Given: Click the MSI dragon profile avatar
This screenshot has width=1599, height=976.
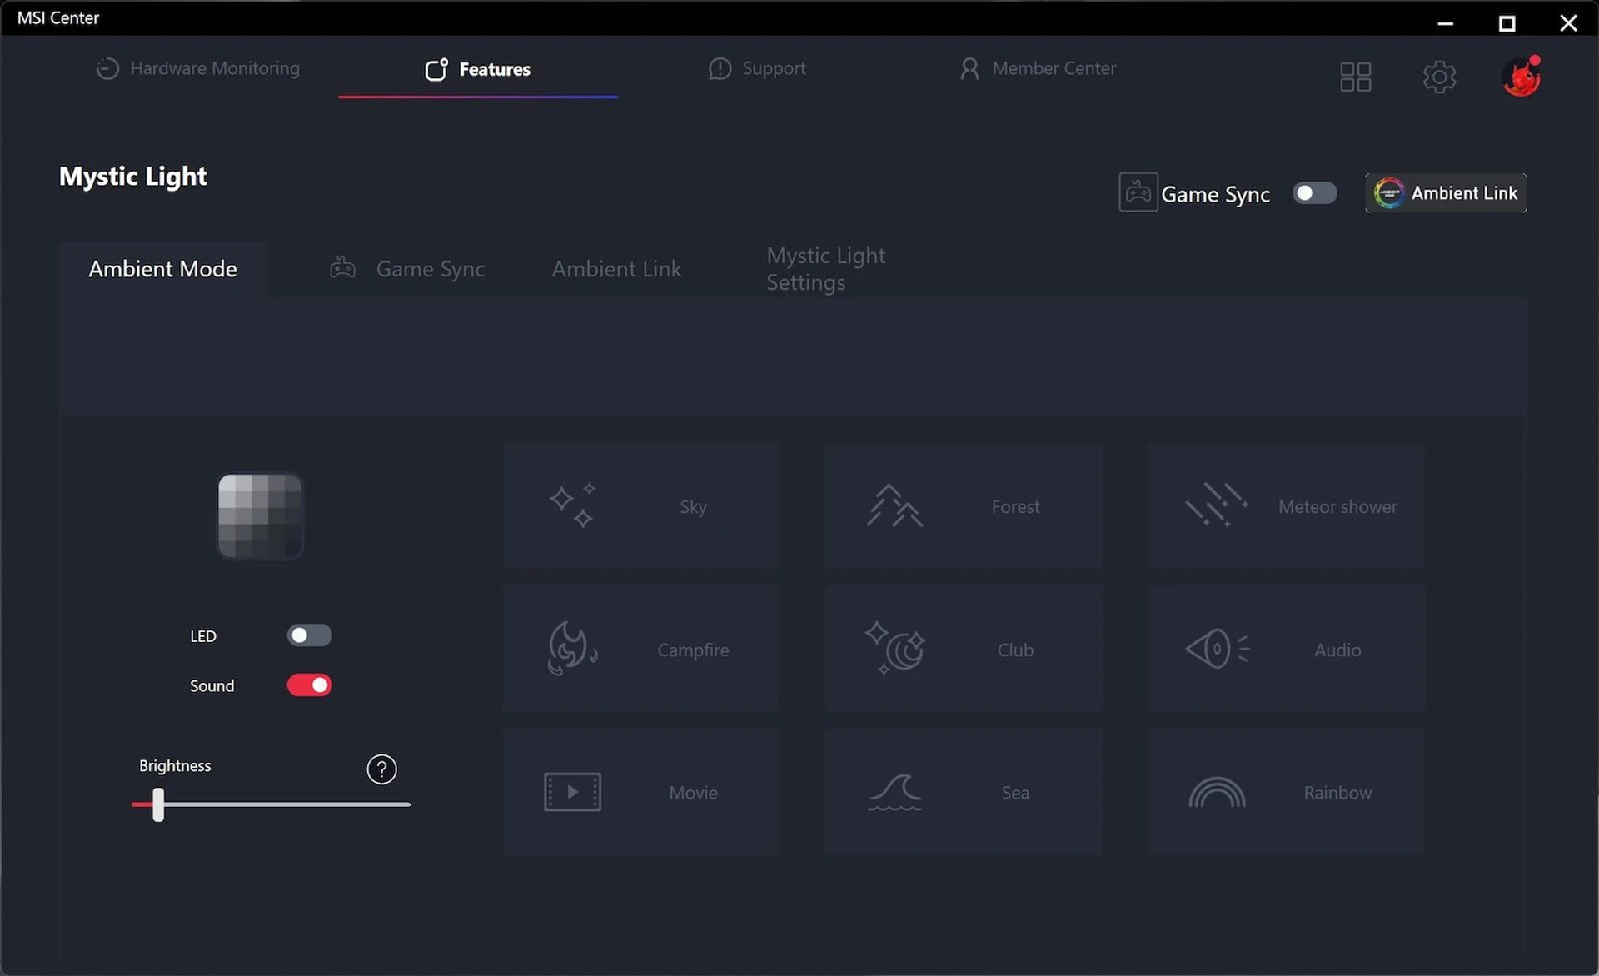Looking at the screenshot, I should click(1522, 77).
